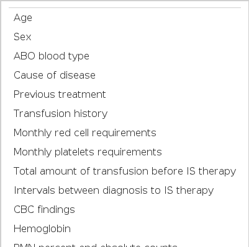Viewport: 249px width, 247px height.
Task: Click the word 'platelets' in the list
Action: coord(75,152)
